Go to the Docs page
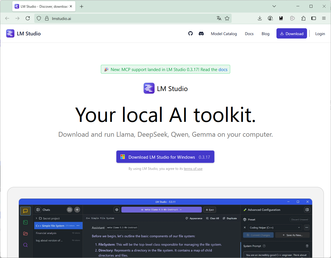Image resolution: width=331 pixels, height=258 pixels. coord(249,34)
